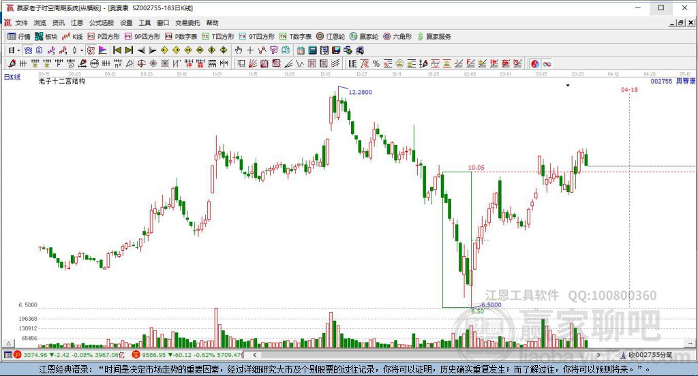Open the P四方形 square tool
Viewport: 698px width, 376px height.
tap(104, 37)
